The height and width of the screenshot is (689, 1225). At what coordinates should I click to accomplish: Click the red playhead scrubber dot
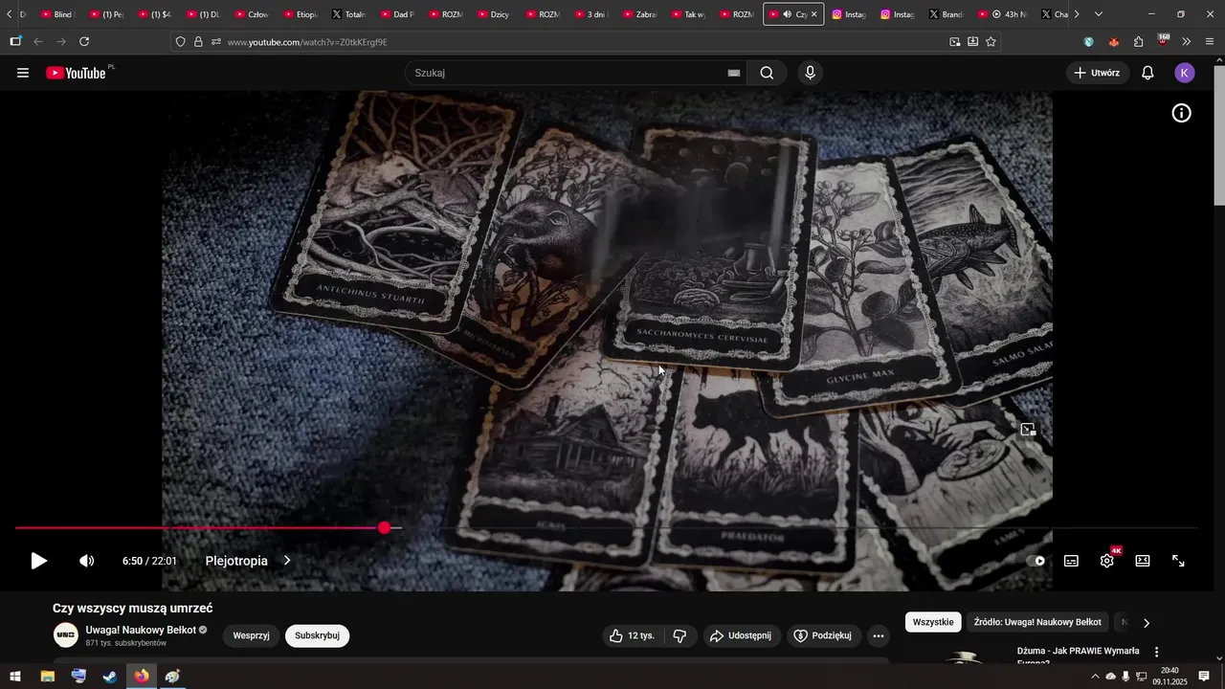coord(384,528)
